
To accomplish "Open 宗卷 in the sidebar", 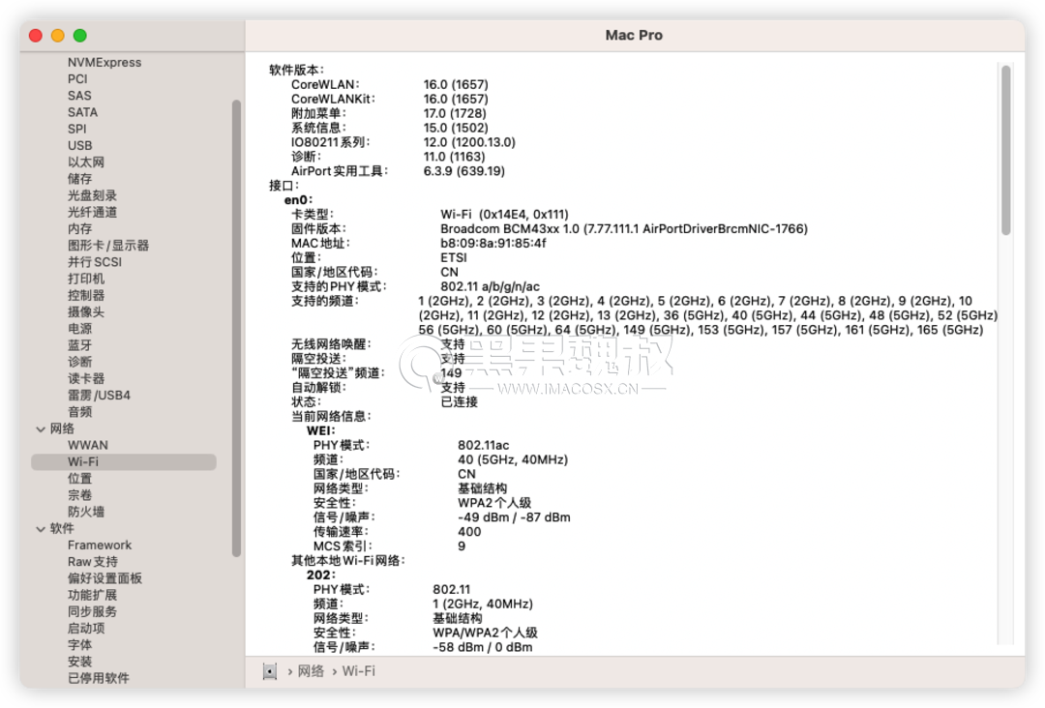I will click(80, 495).
